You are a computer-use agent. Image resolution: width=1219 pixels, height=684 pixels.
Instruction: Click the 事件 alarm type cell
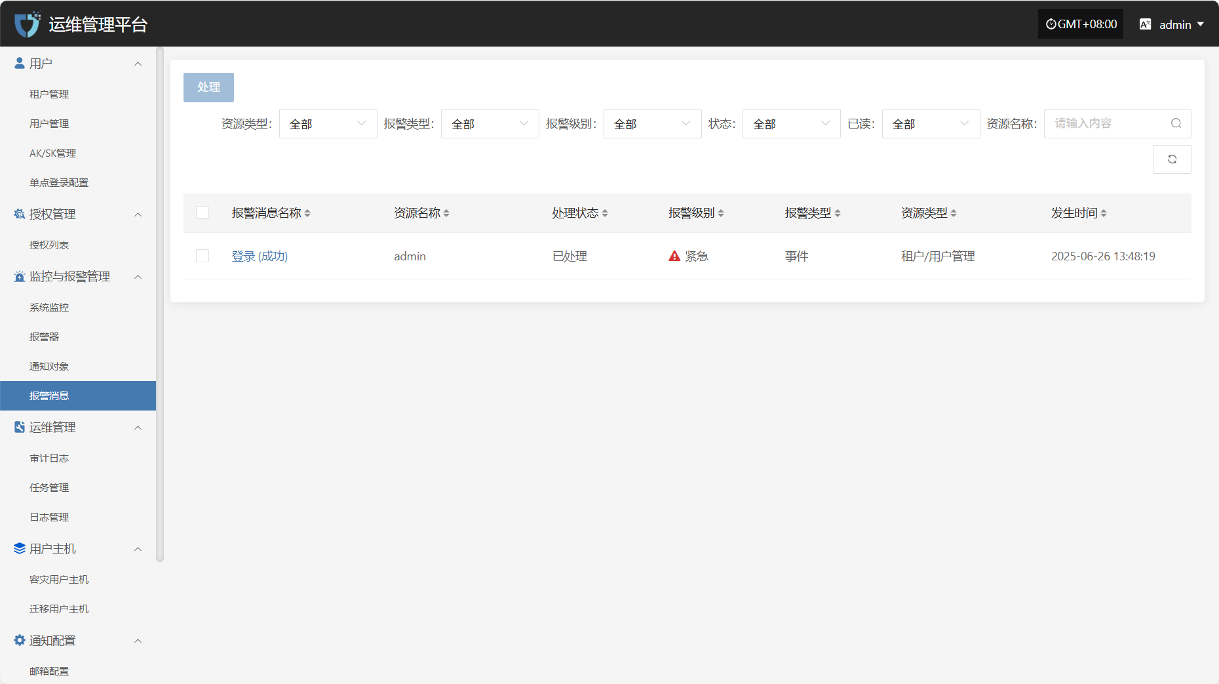click(796, 256)
